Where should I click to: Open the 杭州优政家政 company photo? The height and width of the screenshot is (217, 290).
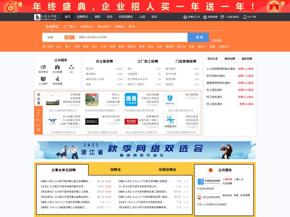pos(92,100)
